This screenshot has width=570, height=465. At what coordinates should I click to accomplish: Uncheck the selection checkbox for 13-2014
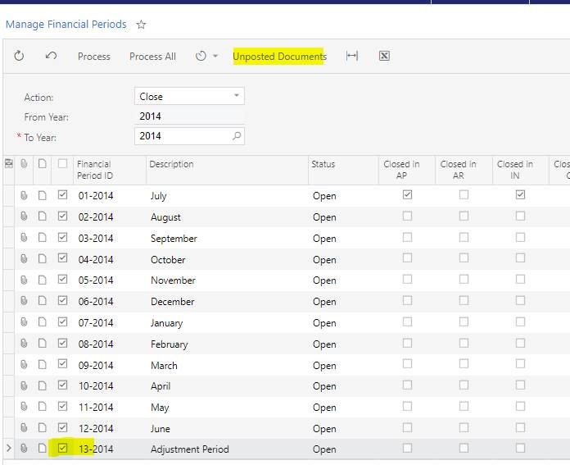(63, 449)
